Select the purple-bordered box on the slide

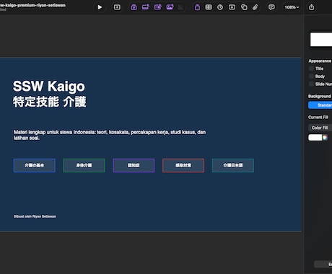[x=134, y=165]
